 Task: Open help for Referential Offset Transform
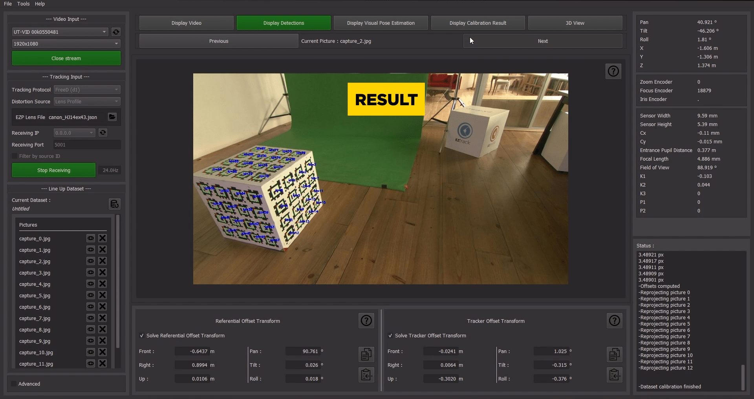click(366, 321)
